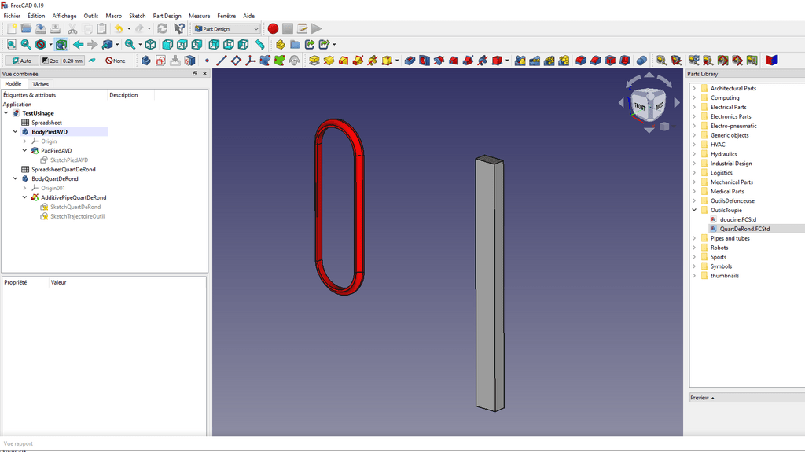Image resolution: width=805 pixels, height=452 pixels.
Task: Select the Pad tool icon
Action: [314, 61]
